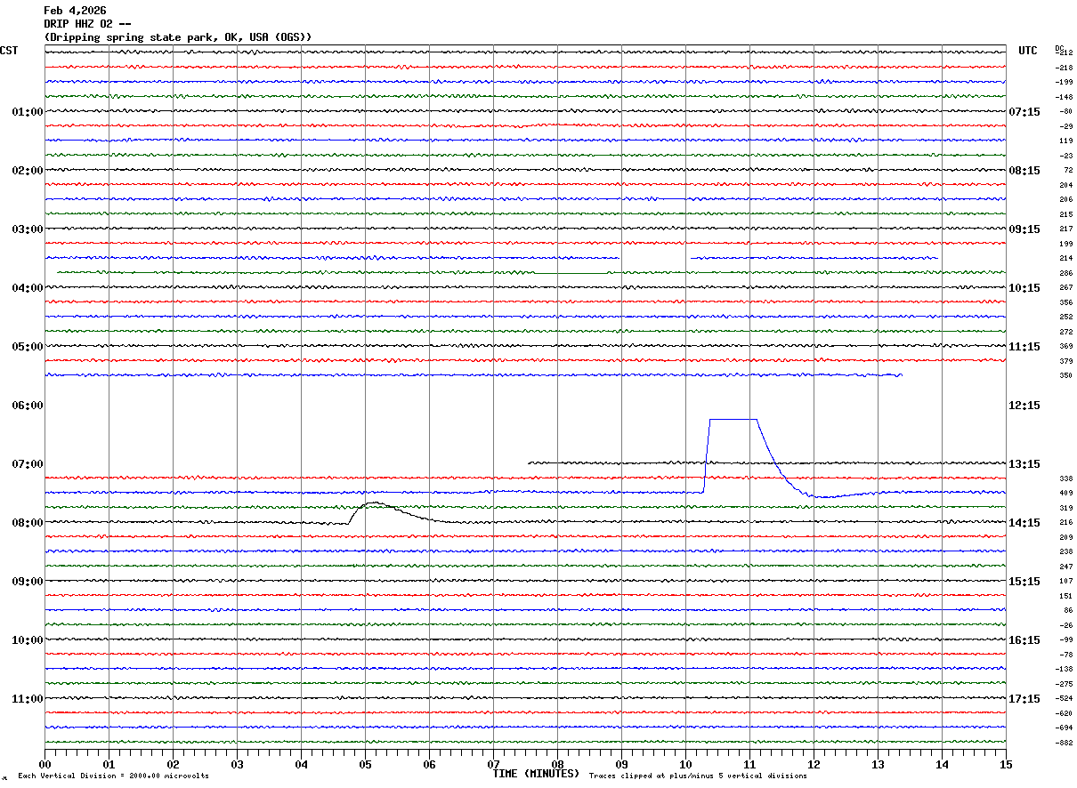
Task: Click the DC offset value -80
Action: tap(1066, 112)
